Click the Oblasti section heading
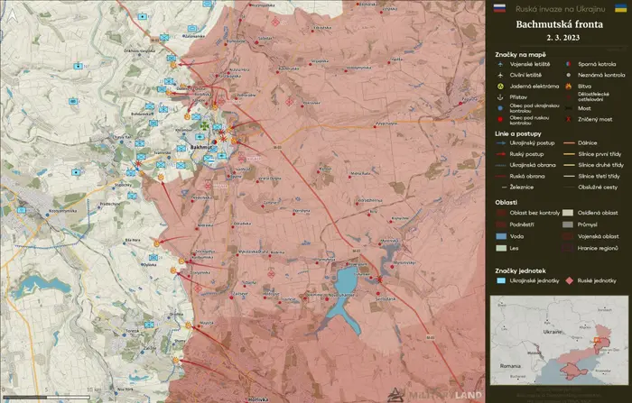This screenshot has height=403, width=632. pos(506,202)
